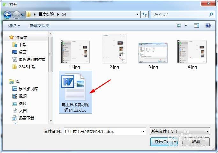Expand the arrow after 百度经验 in path
The width and height of the screenshot is (218, 153).
pos(58,14)
